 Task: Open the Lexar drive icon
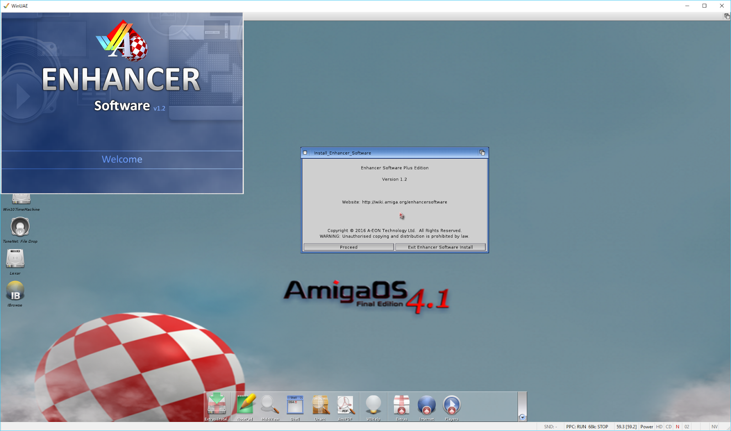click(x=15, y=262)
